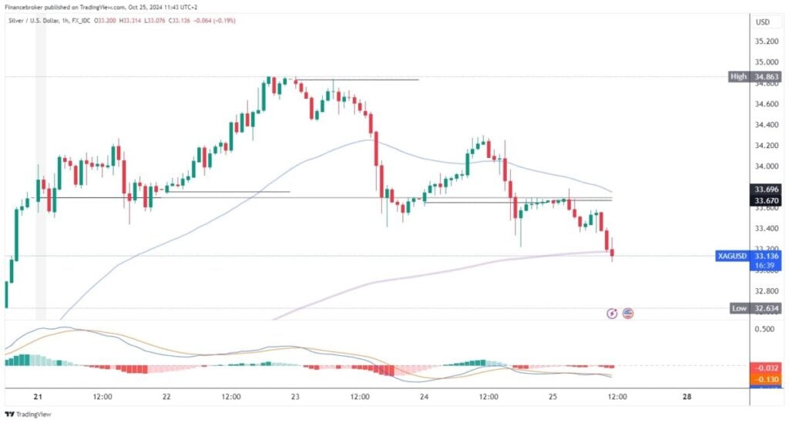
Task: Click the 21 date label on time axis
Action: (x=37, y=396)
